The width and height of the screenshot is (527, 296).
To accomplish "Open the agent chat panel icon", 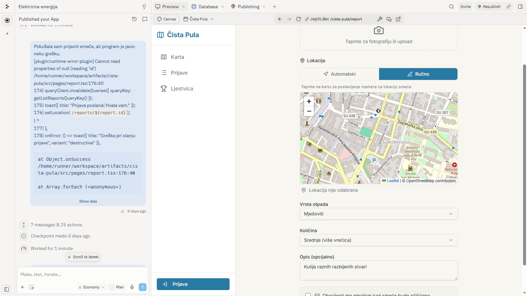I will [x=7, y=20].
